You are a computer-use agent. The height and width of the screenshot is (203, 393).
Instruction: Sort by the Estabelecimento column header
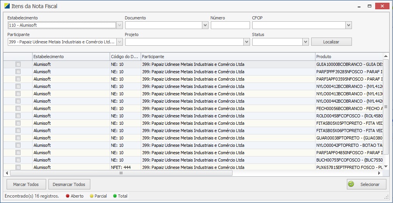(x=71, y=57)
